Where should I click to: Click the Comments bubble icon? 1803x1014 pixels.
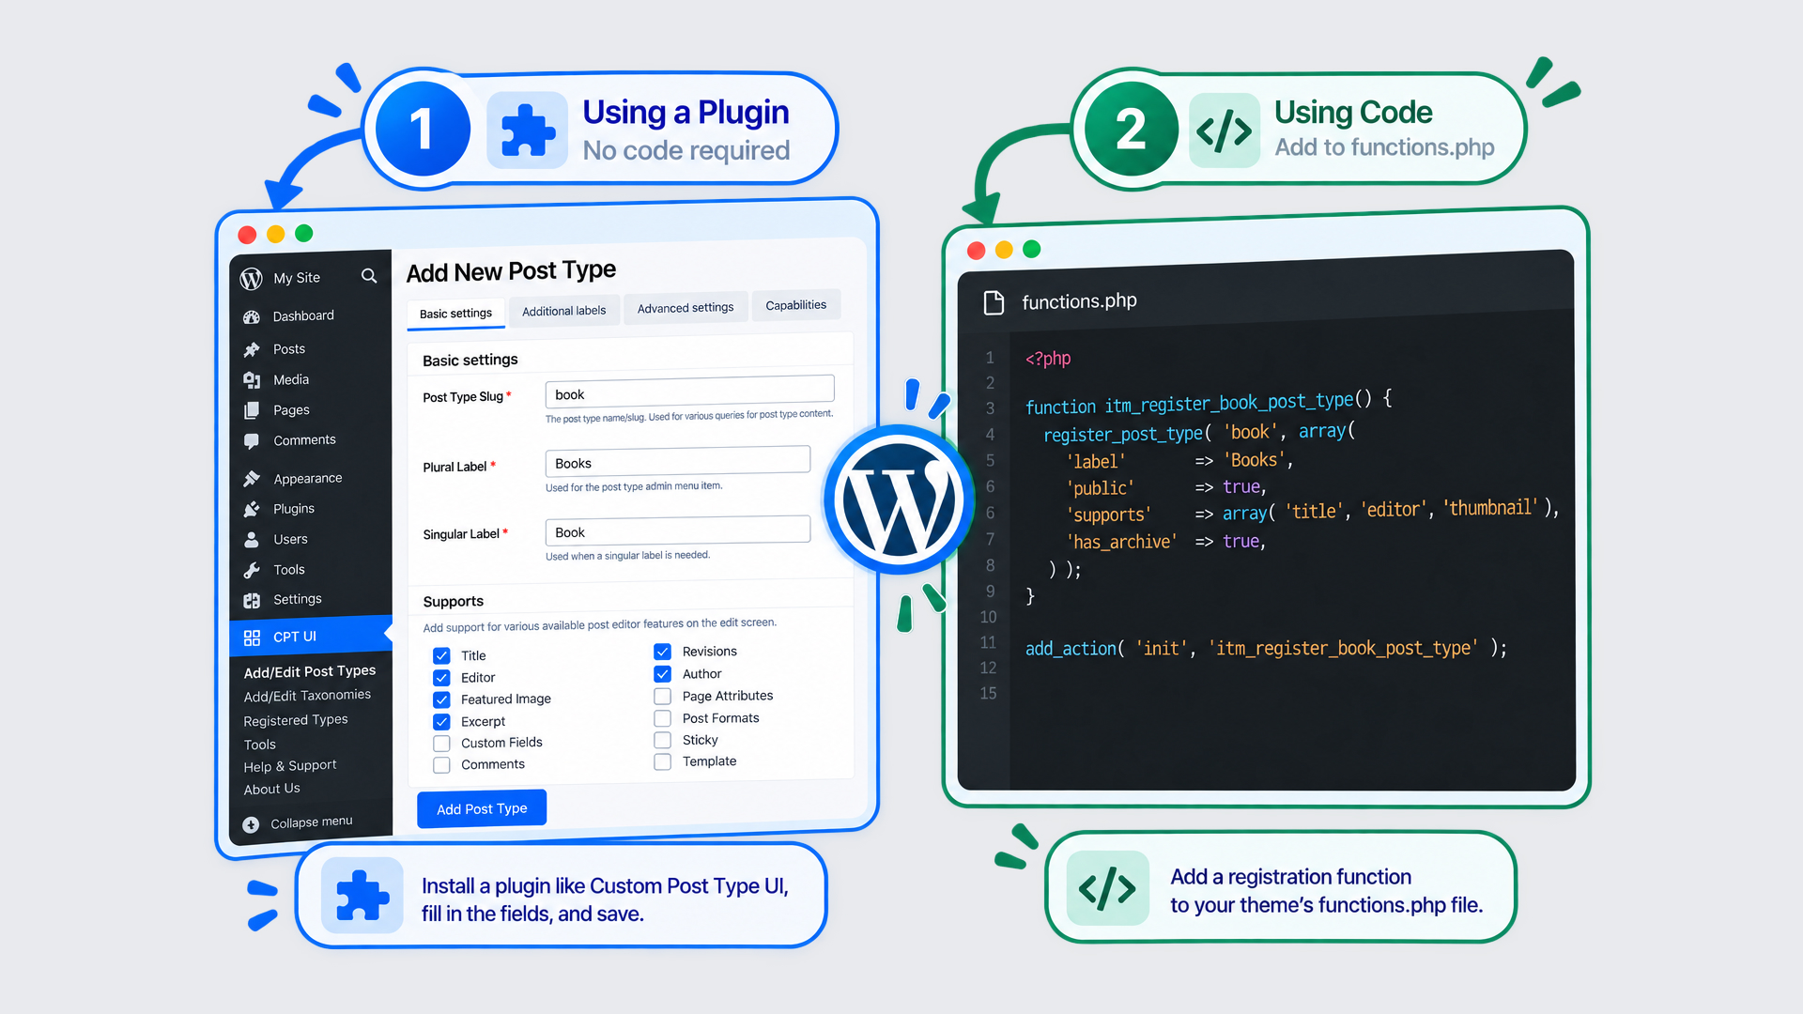coord(252,440)
